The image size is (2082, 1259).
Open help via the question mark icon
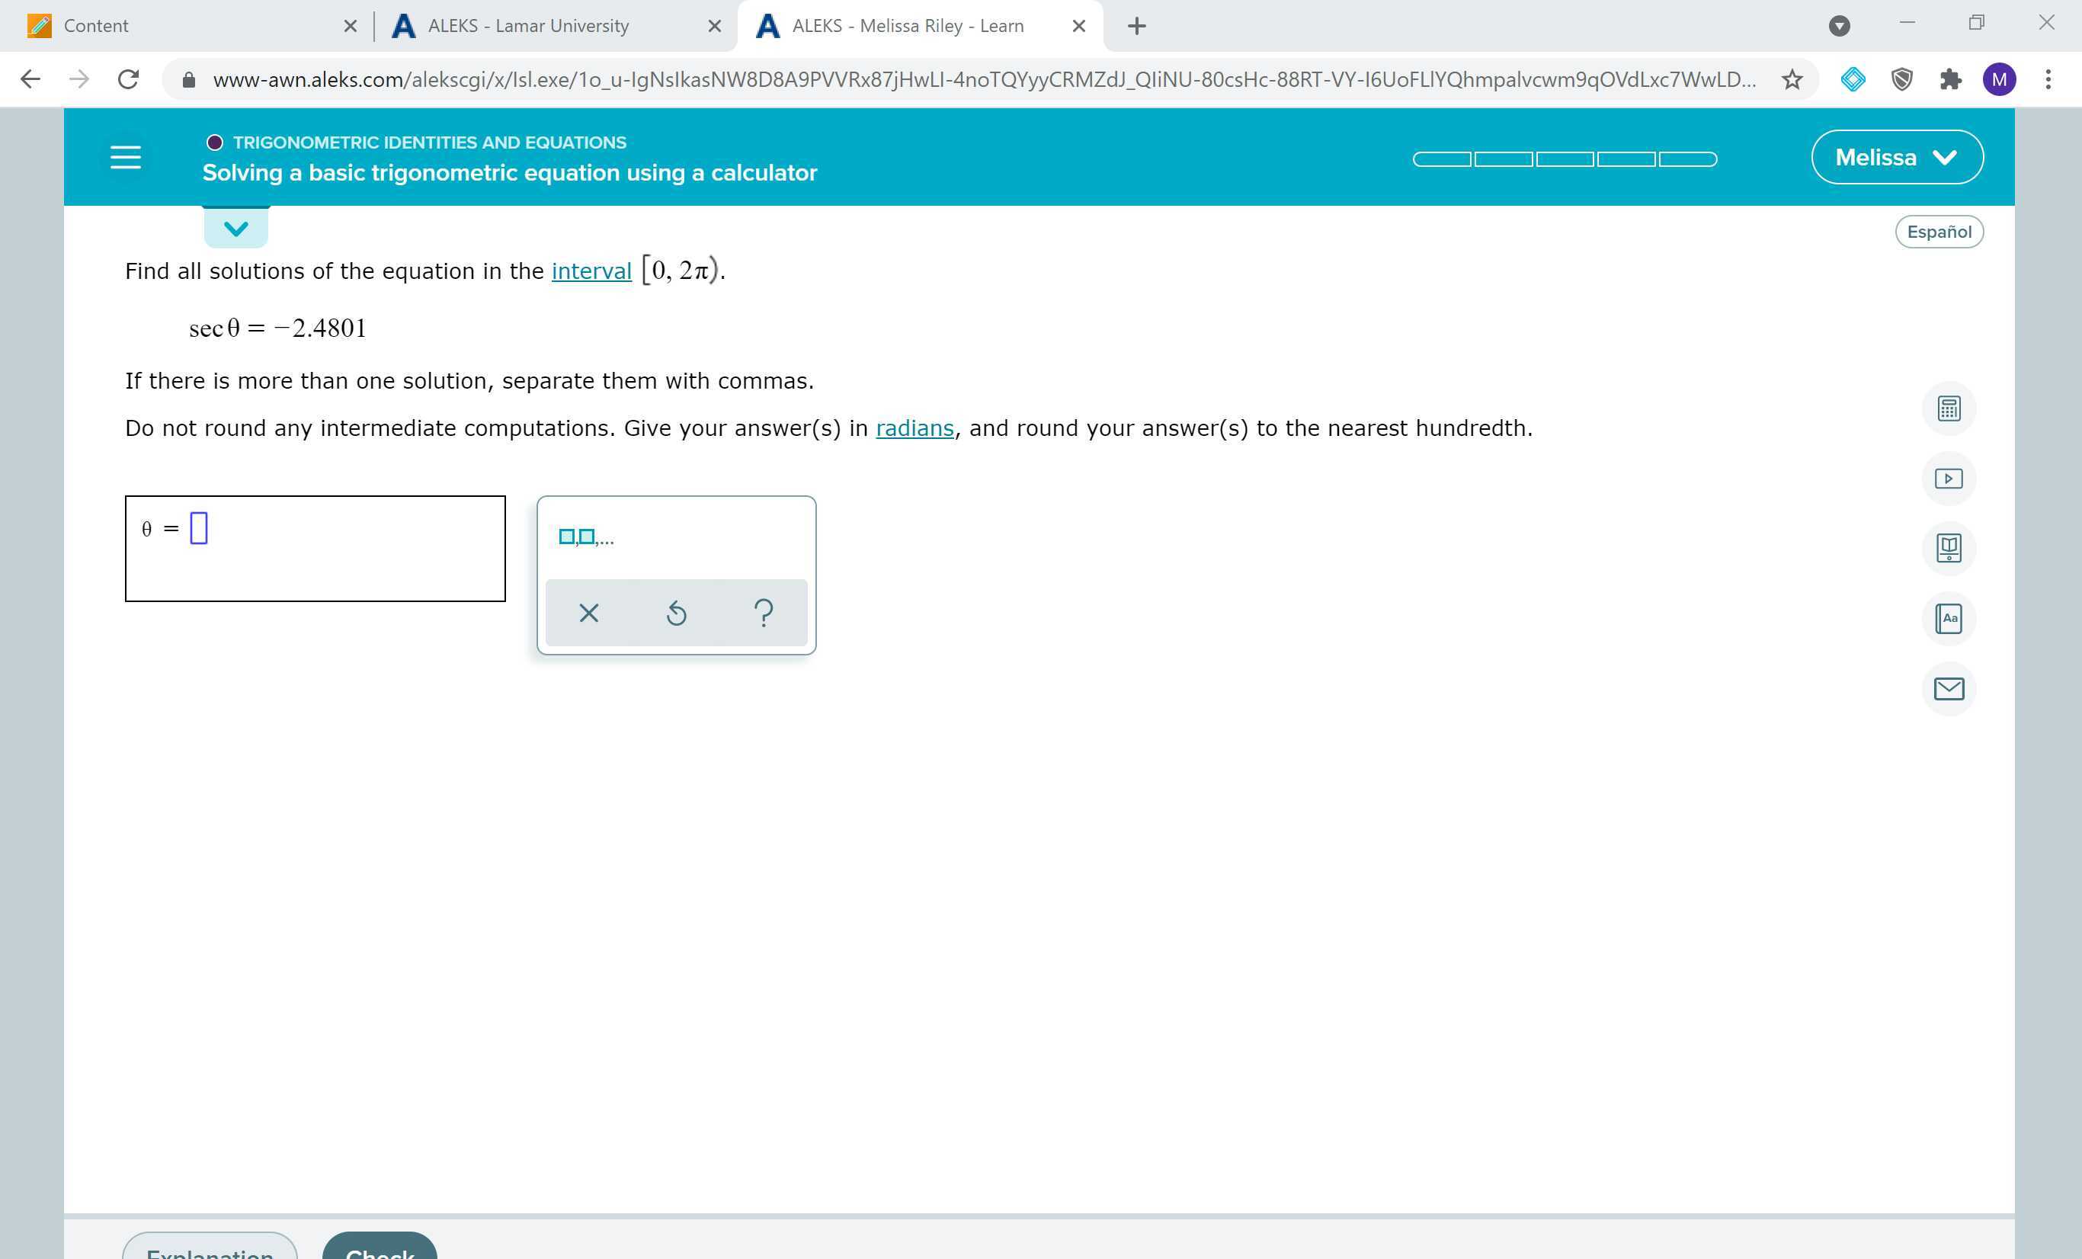pos(763,612)
